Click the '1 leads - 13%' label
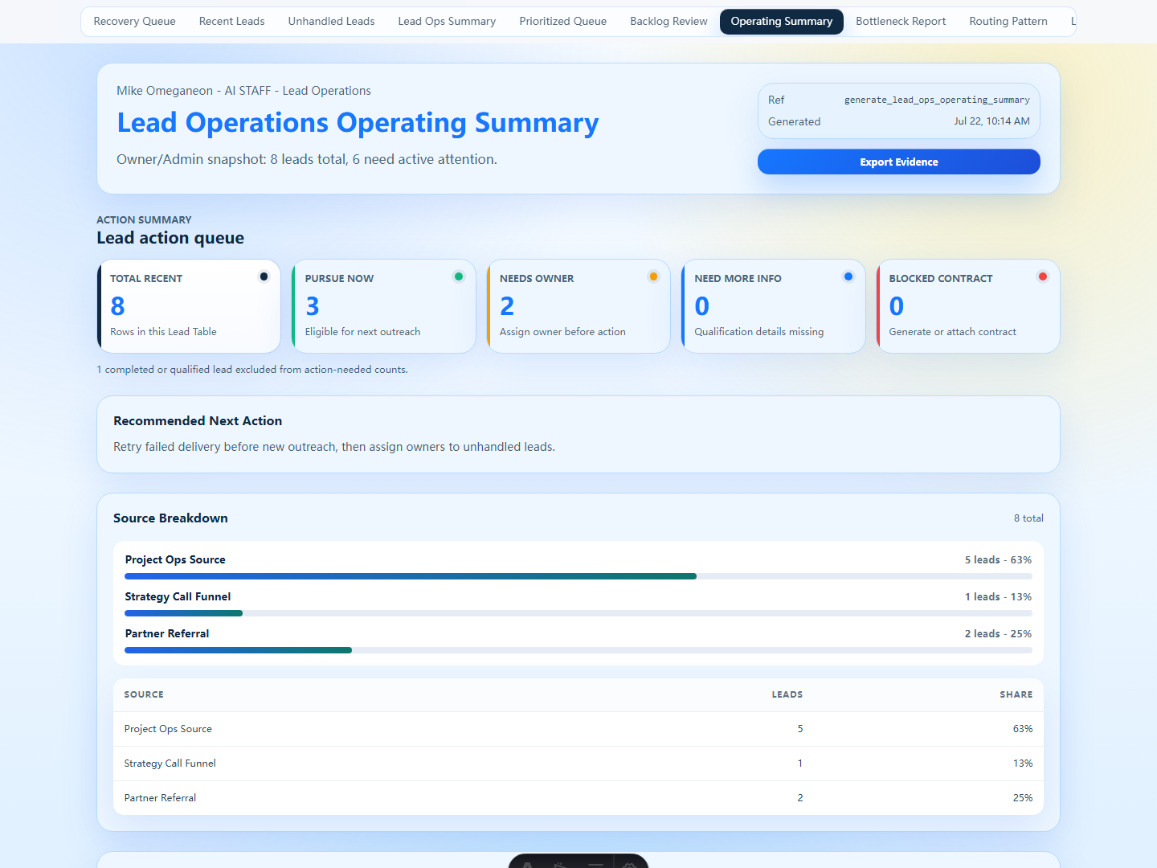Image resolution: width=1157 pixels, height=868 pixels. [998, 597]
